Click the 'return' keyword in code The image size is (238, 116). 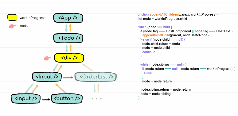pyautogui.click(x=149, y=73)
